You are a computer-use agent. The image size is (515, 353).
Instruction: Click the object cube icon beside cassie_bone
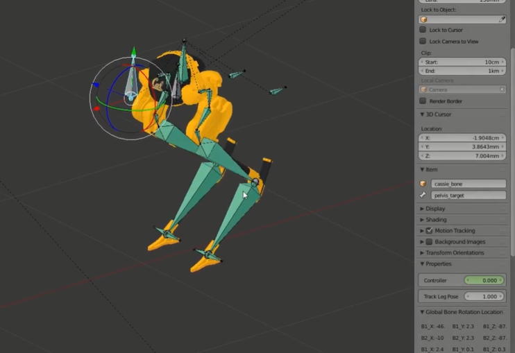[423, 184]
